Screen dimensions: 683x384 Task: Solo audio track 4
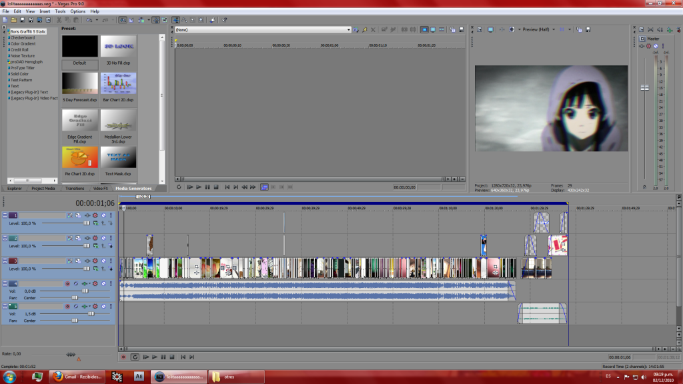tap(111, 284)
